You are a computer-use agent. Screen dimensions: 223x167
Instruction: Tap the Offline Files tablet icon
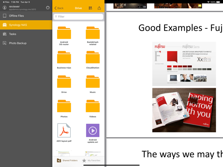[x=5, y=16]
